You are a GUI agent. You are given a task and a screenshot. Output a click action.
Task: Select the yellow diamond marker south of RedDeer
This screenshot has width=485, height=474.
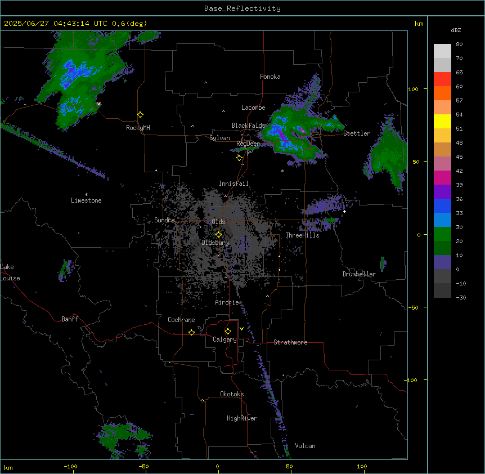tap(239, 158)
